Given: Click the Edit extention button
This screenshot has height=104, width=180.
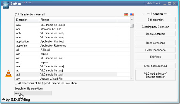Looking at the screenshot, I should [155, 20].
